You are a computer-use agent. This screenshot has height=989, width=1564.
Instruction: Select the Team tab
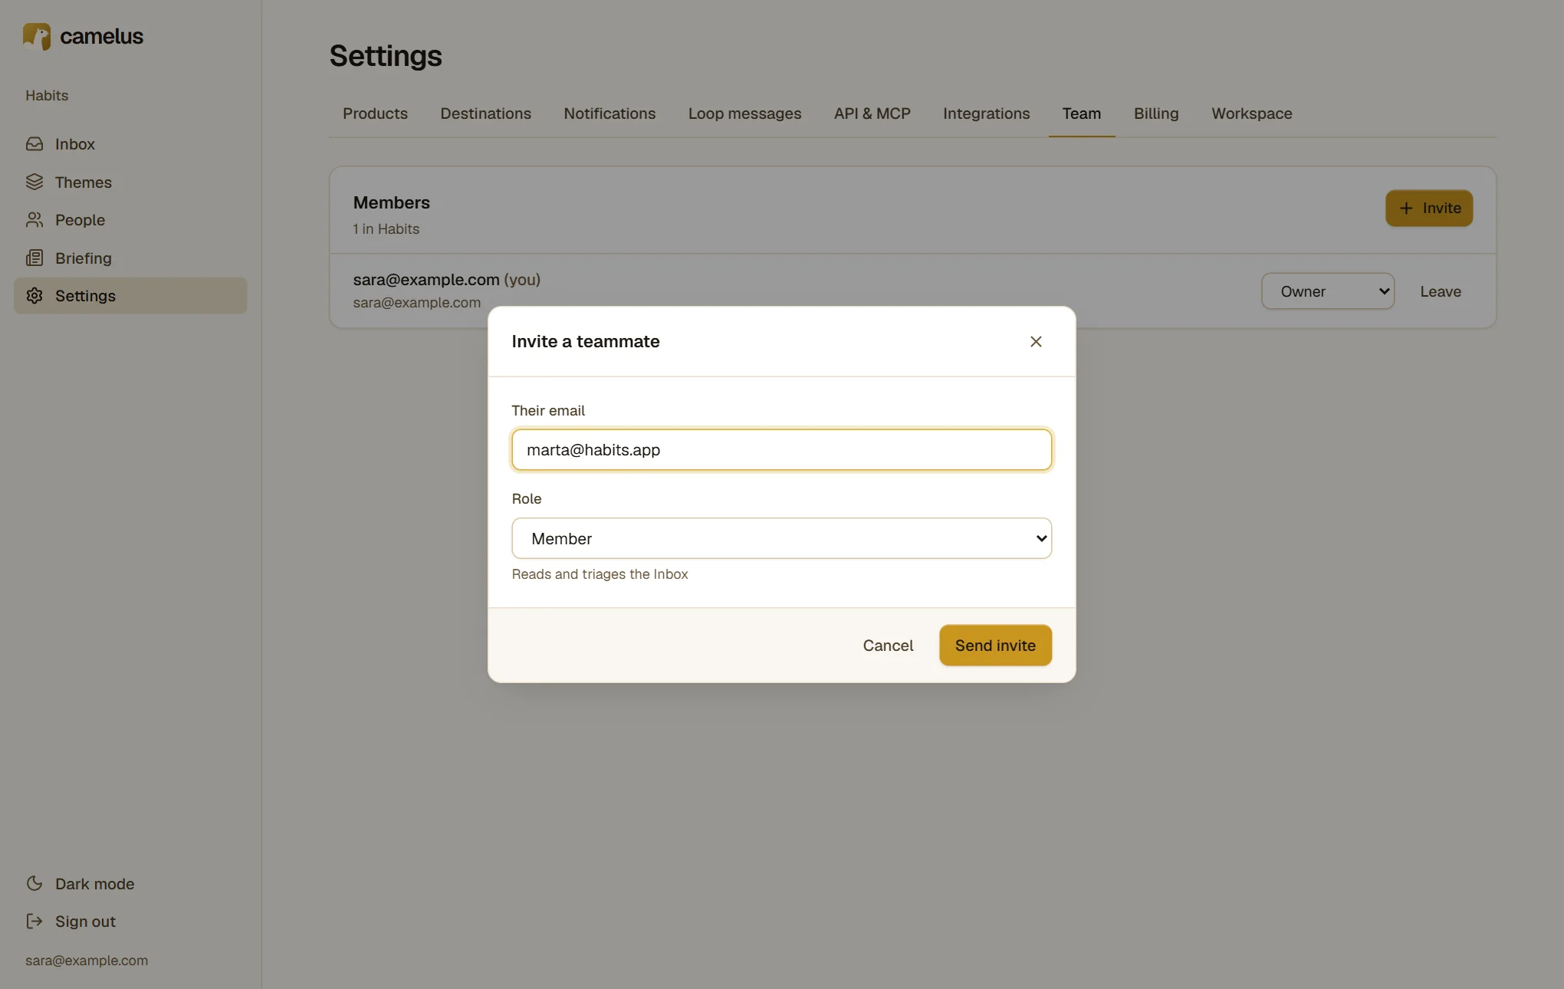(x=1081, y=113)
